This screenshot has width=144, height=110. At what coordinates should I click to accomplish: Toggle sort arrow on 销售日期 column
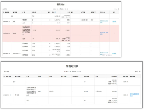tap(10, 12)
